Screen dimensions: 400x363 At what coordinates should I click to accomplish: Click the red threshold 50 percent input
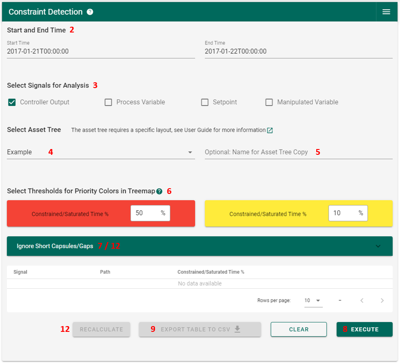(x=150, y=213)
